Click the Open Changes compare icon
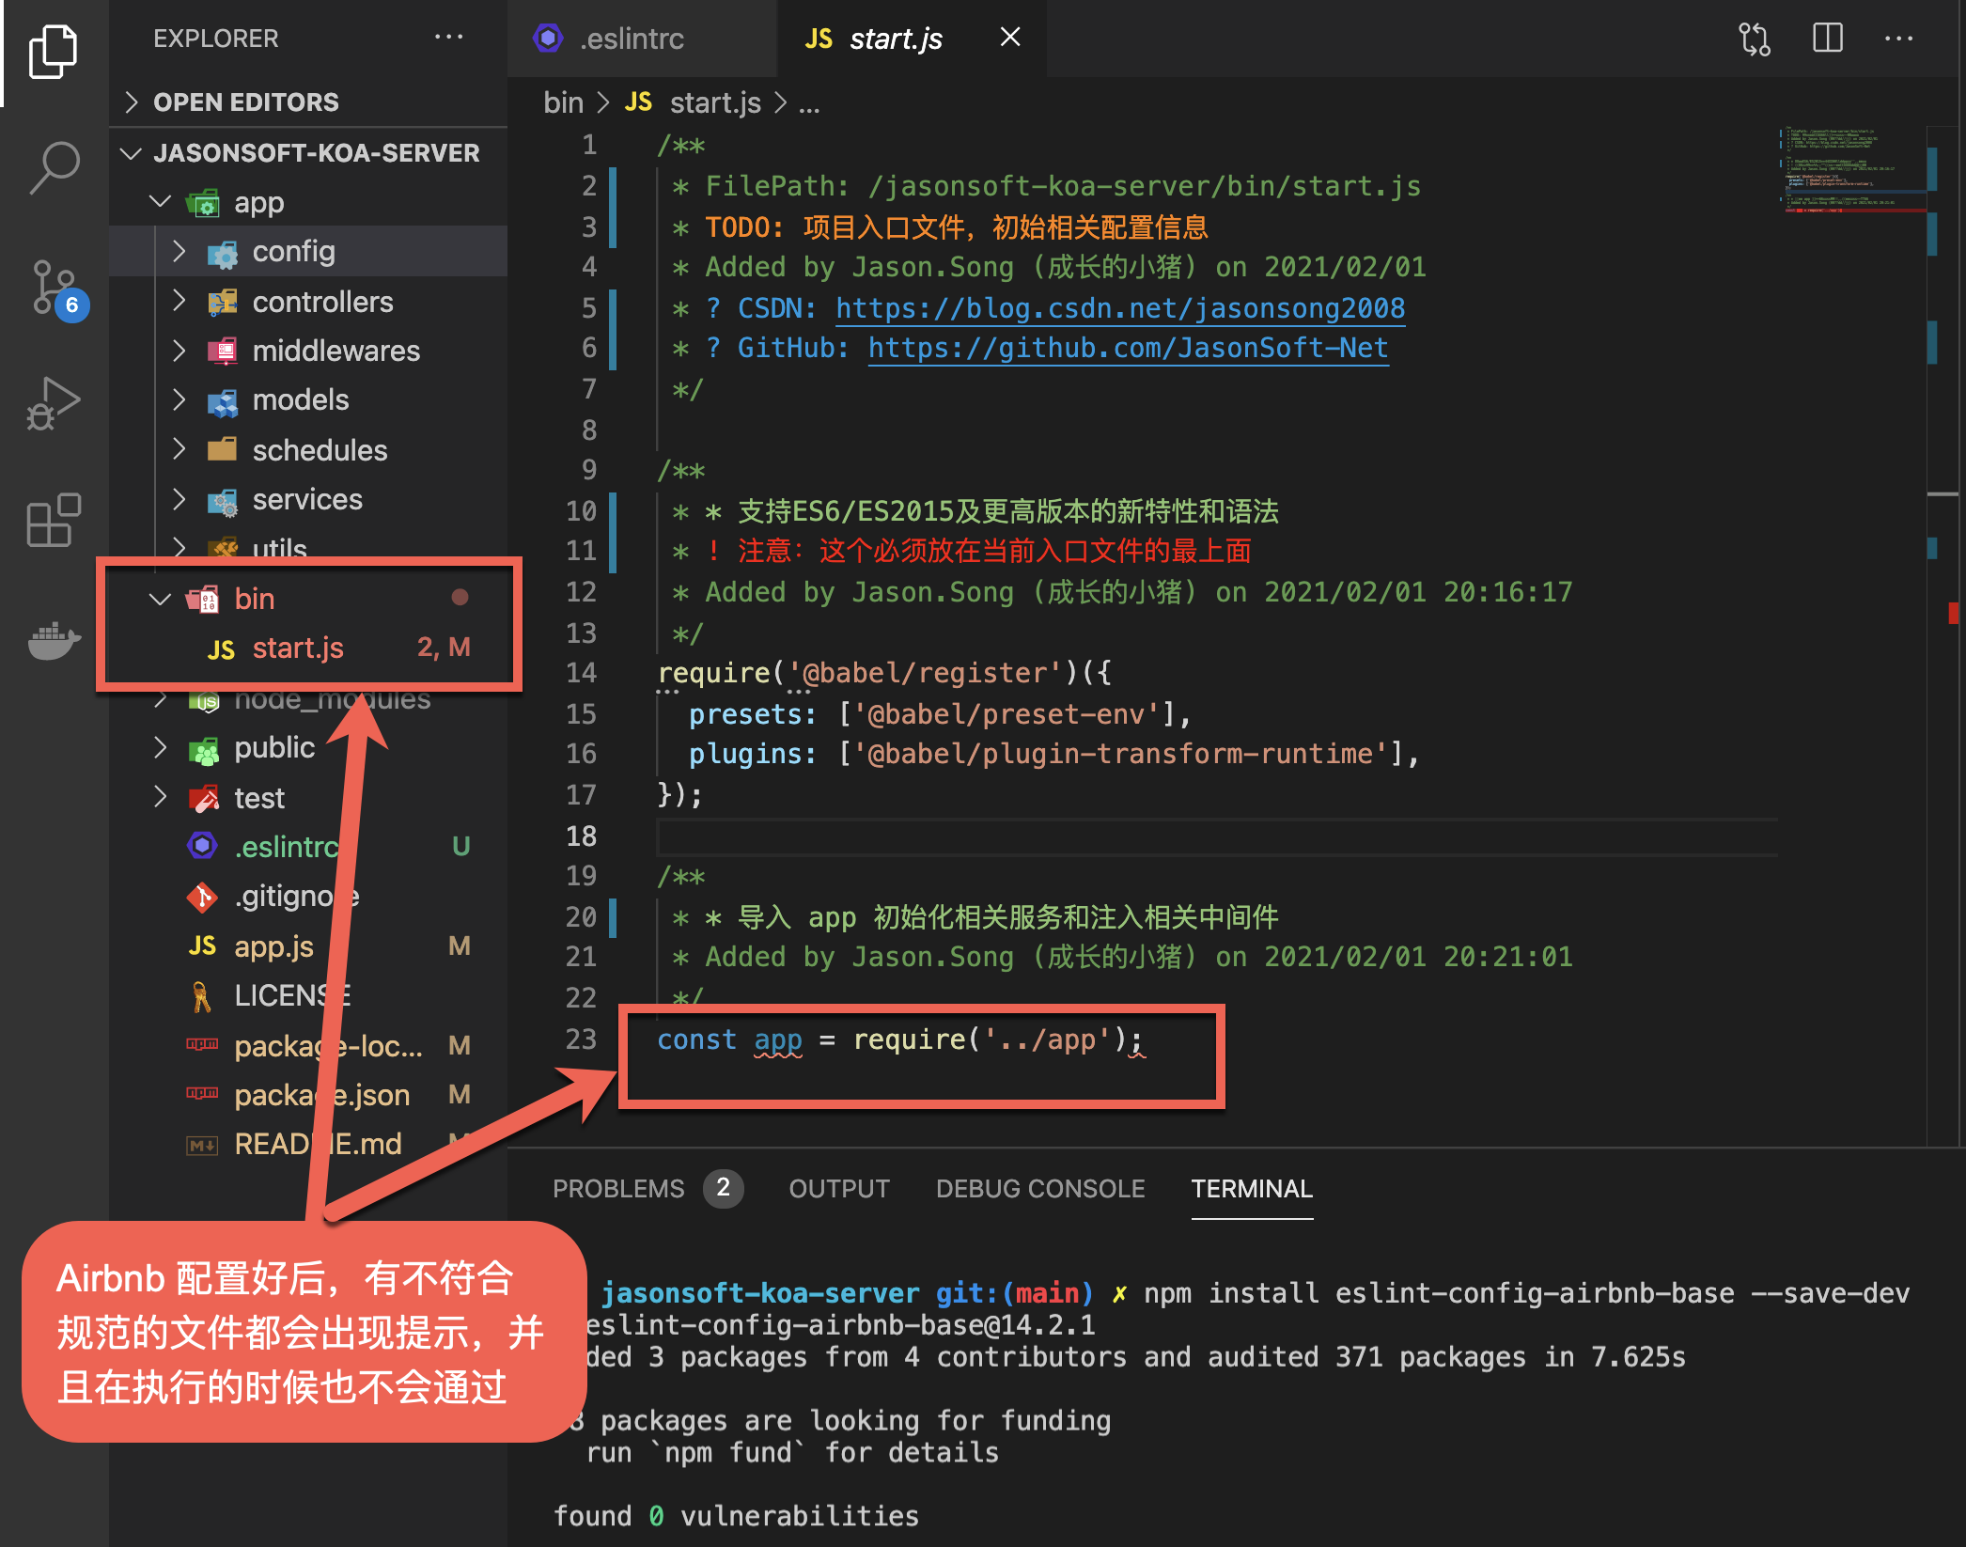This screenshot has width=1966, height=1547. pos(1754,39)
